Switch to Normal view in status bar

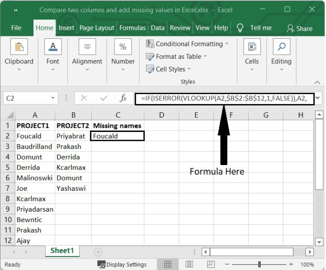168,264
